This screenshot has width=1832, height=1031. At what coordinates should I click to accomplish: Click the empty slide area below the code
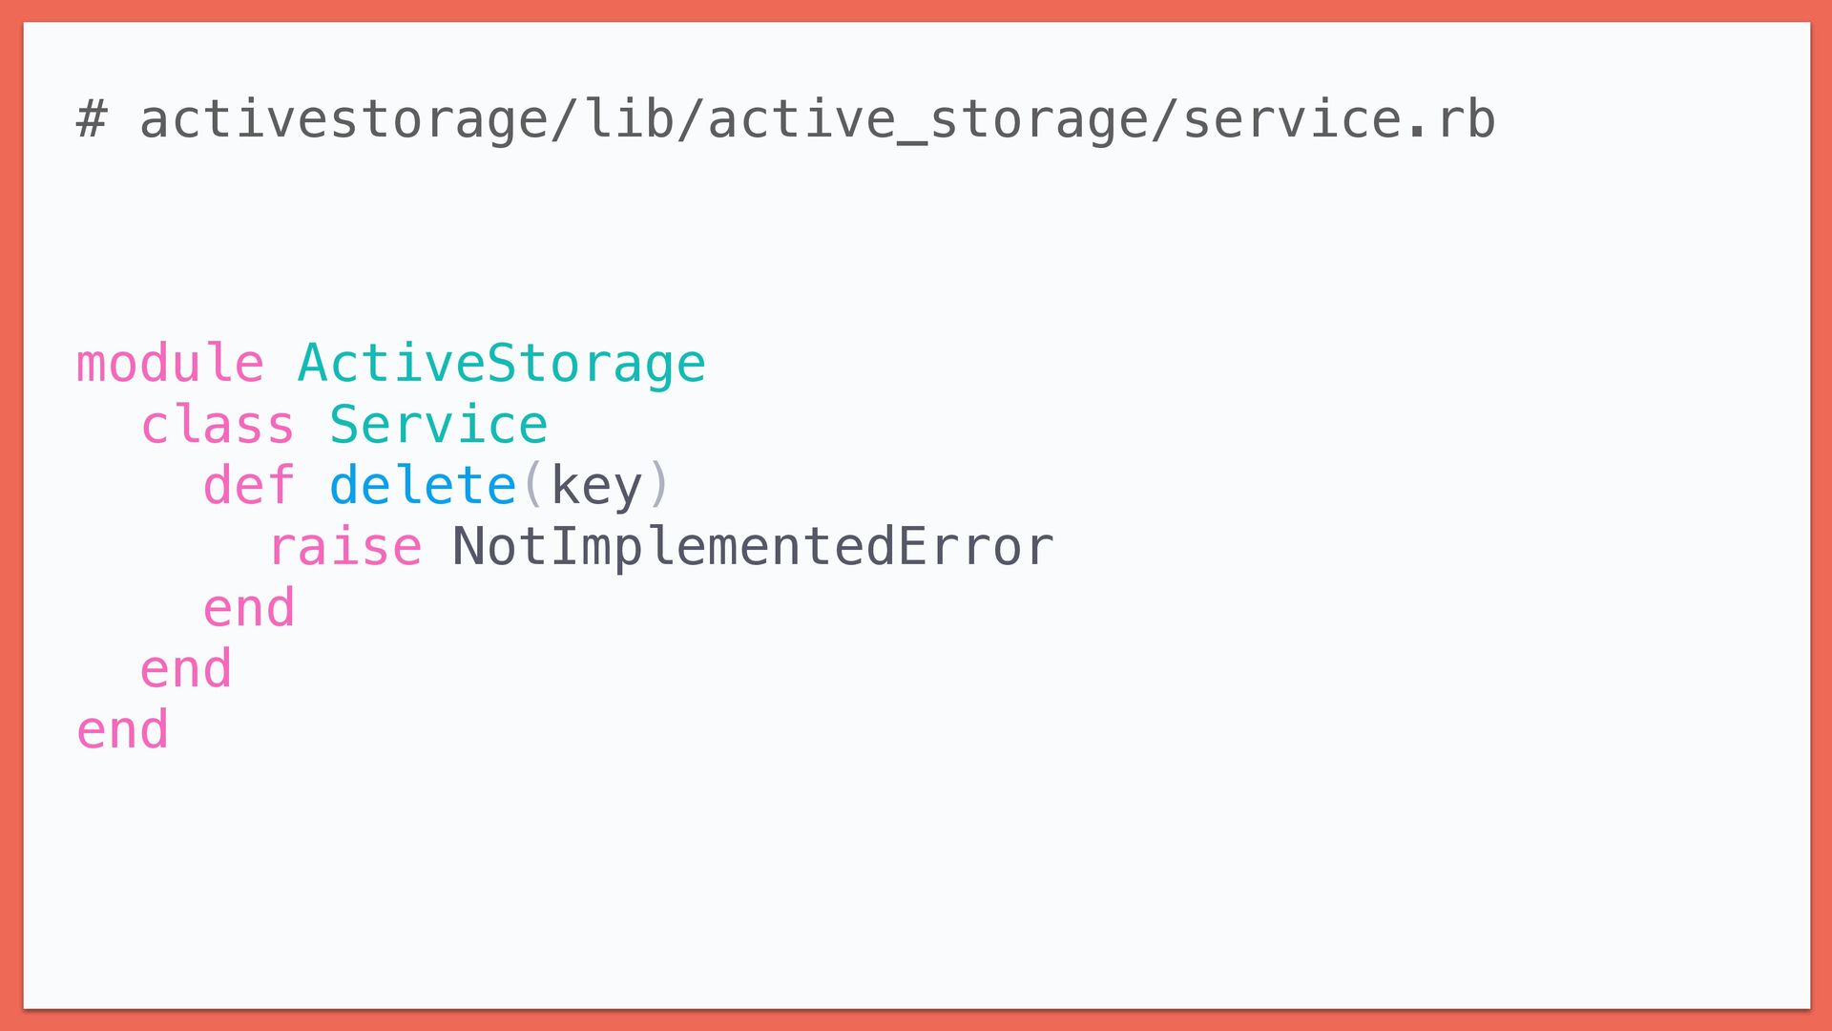[x=916, y=878]
